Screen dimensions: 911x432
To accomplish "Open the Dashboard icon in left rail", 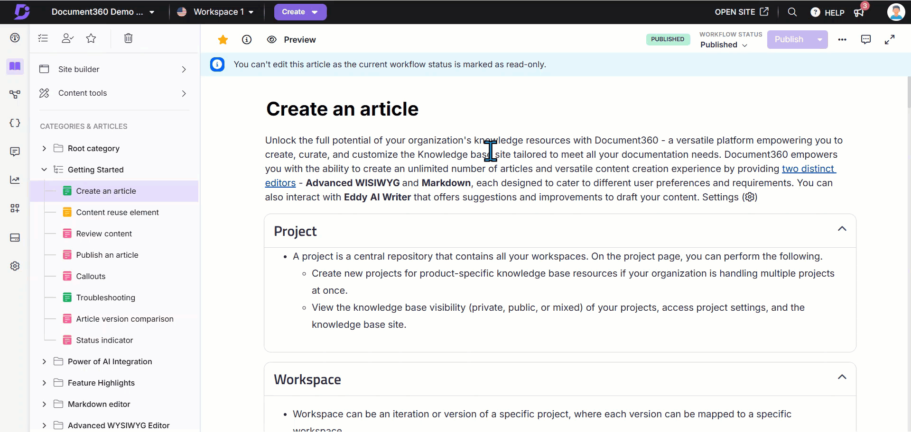I will 15,38.
